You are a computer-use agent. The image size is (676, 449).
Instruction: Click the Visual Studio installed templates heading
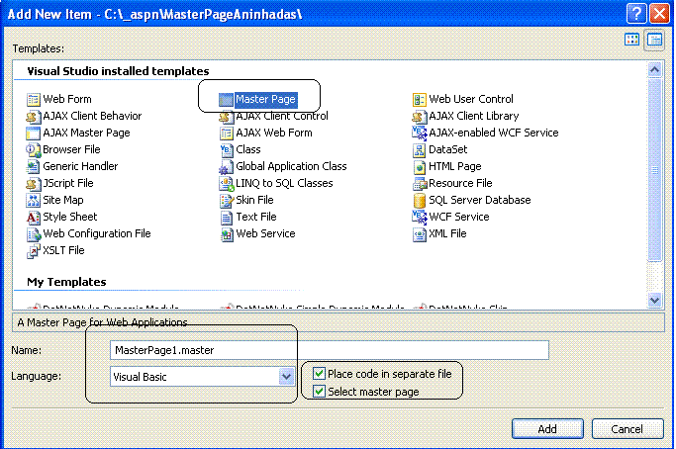118,71
